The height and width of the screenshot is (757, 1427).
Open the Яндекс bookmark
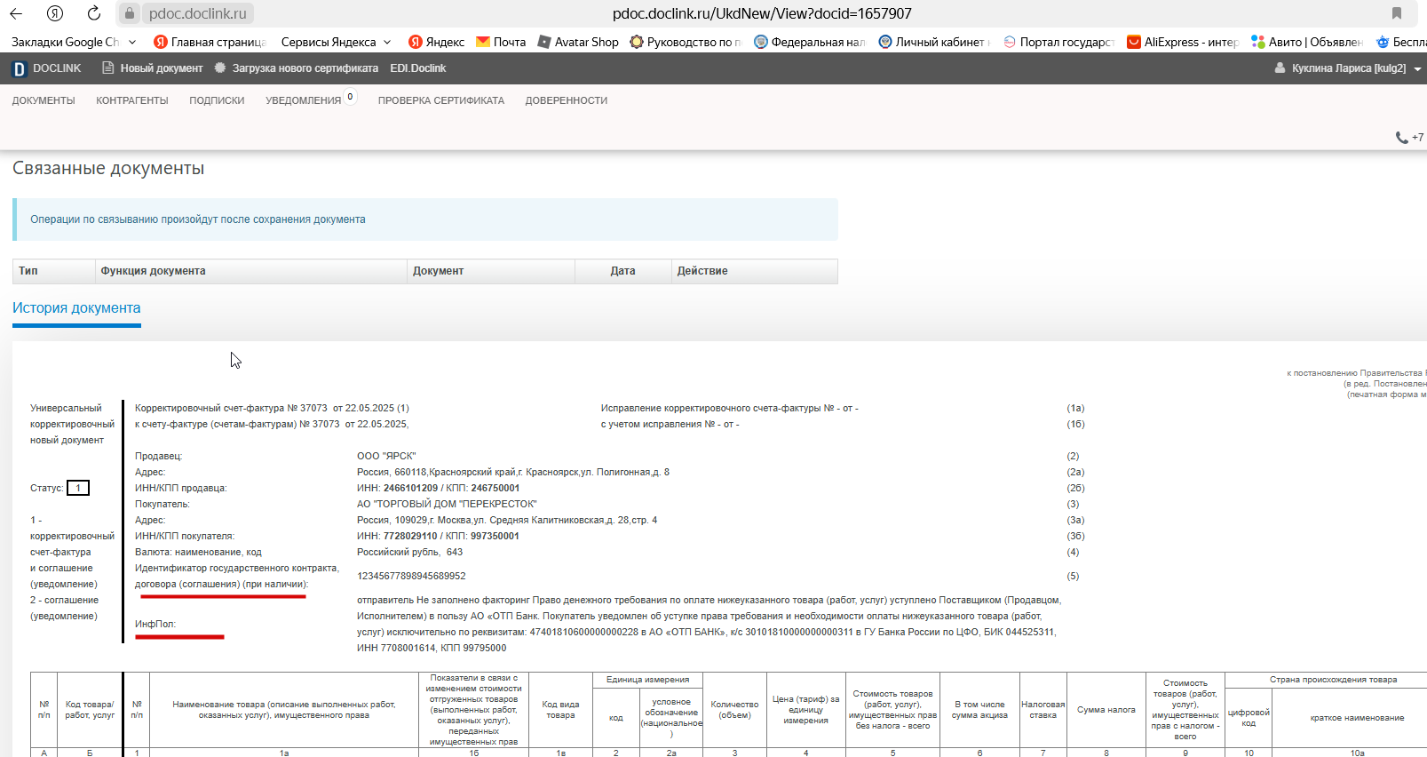point(436,42)
